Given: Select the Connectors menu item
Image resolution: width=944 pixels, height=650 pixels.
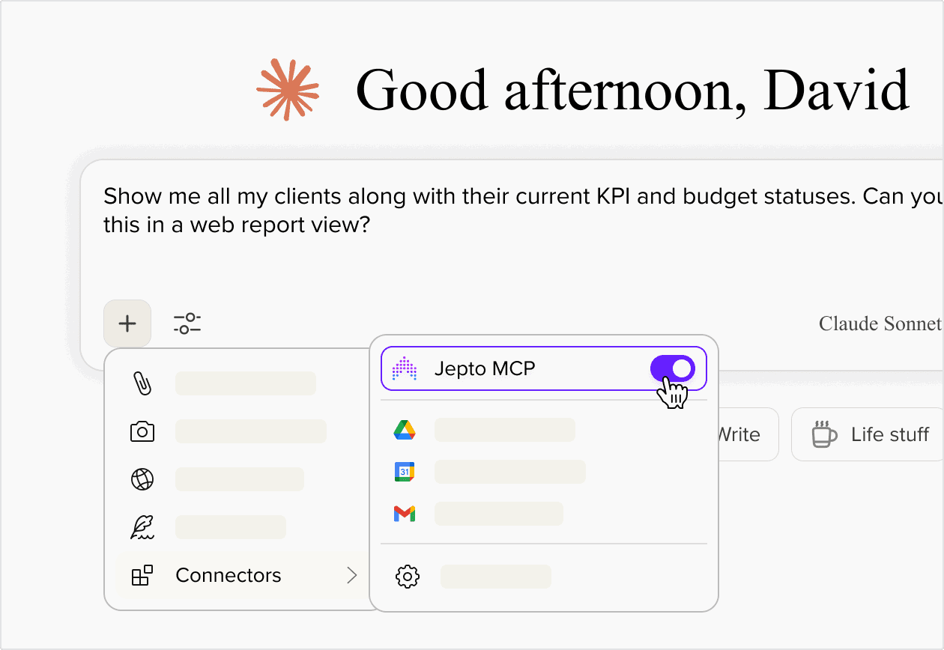Looking at the screenshot, I should (x=229, y=575).
